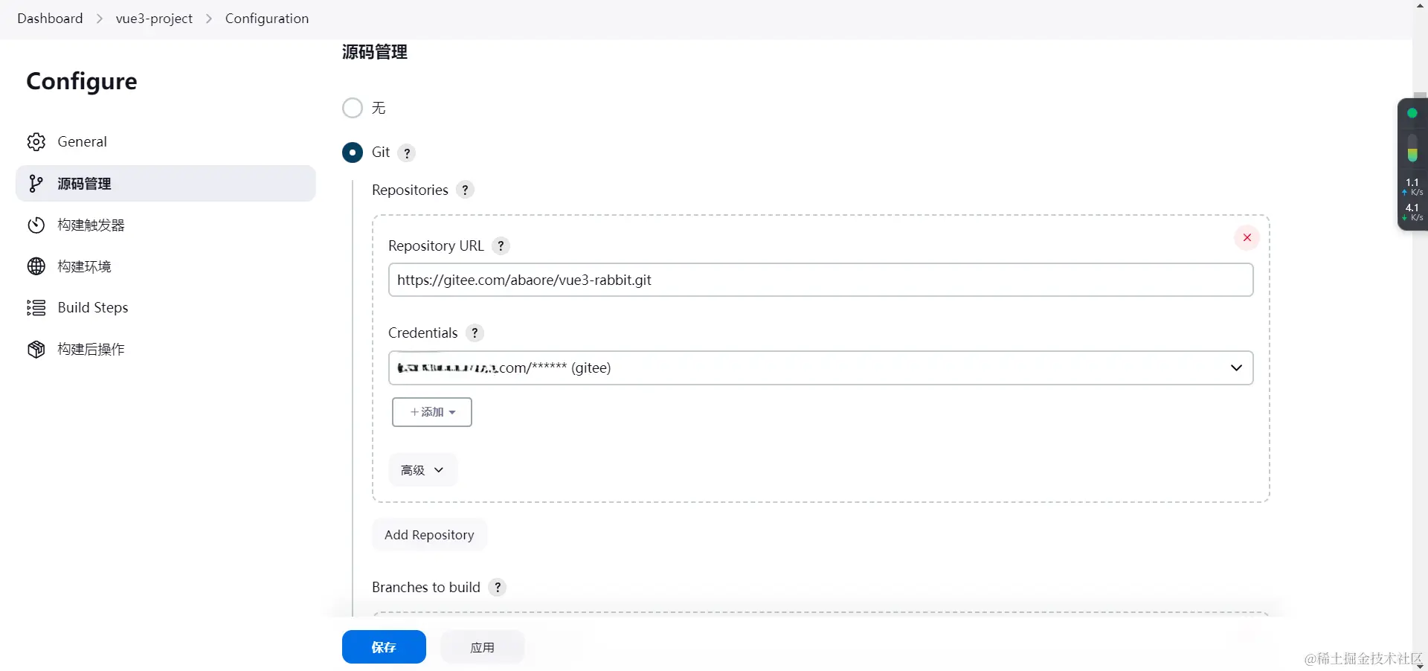The width and height of the screenshot is (1428, 671).
Task: Open vue3-project breadcrumb link
Action: (154, 19)
